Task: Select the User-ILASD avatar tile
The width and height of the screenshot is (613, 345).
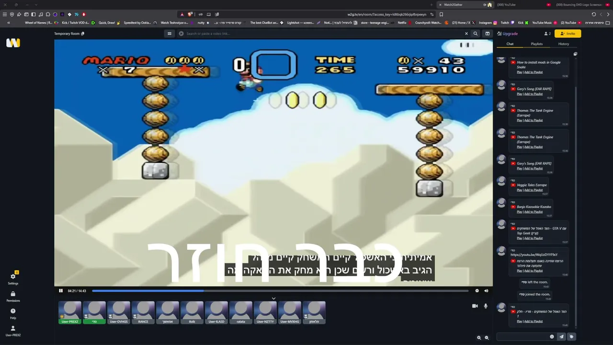Action: [216, 312]
